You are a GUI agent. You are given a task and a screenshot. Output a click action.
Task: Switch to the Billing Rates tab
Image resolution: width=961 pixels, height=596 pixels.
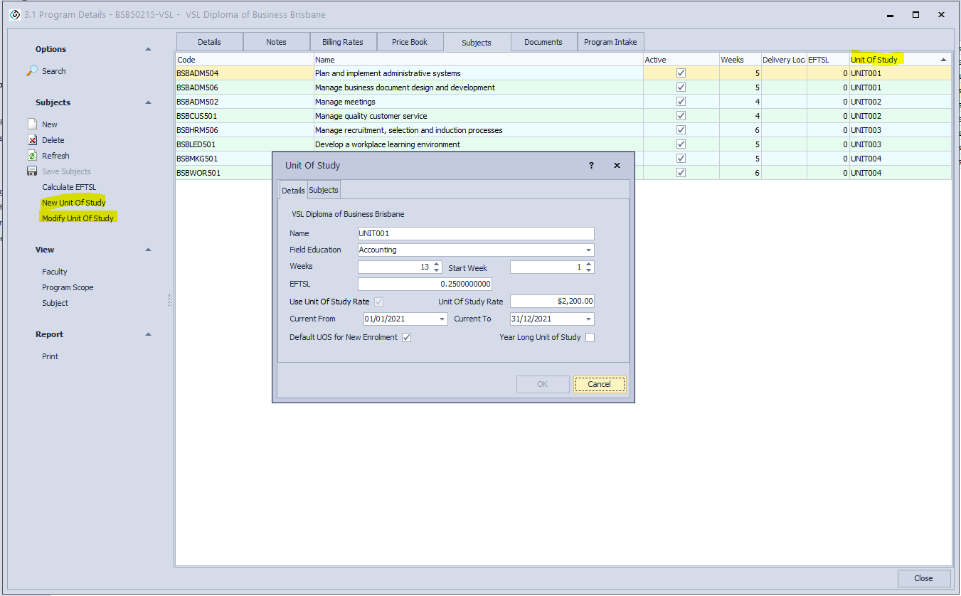pyautogui.click(x=342, y=42)
